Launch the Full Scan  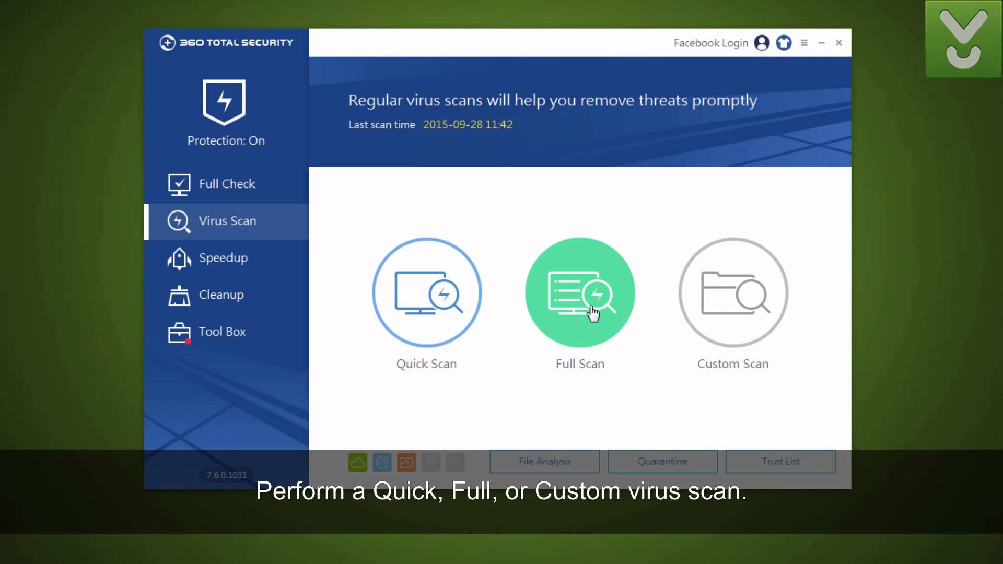pos(580,292)
